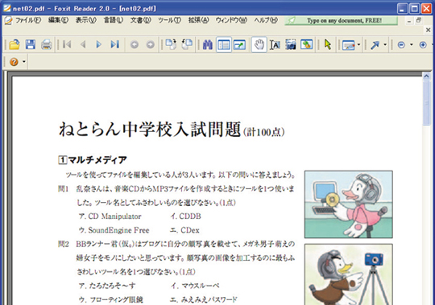Click the heading マルチメディア
Image resolution: width=435 pixels, height=305 pixels.
click(x=97, y=160)
